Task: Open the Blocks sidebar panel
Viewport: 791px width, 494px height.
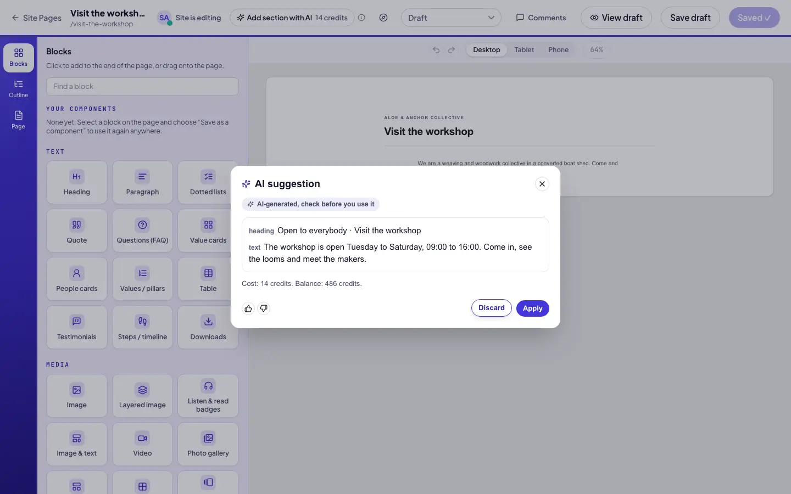Action: [19, 58]
